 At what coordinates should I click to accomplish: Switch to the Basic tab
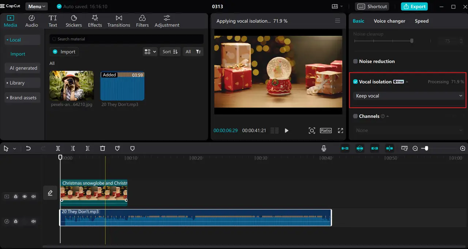coord(358,21)
